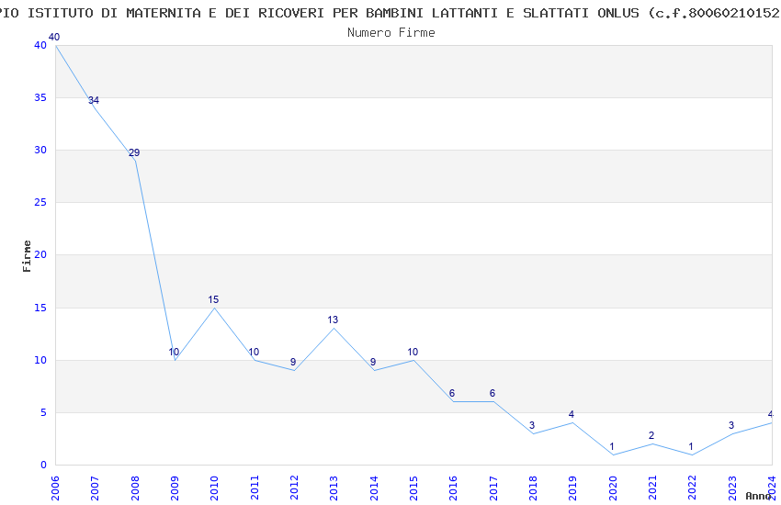The width and height of the screenshot is (781, 505).
Task: Click the y-axis tick label 30
Action: (x=40, y=150)
